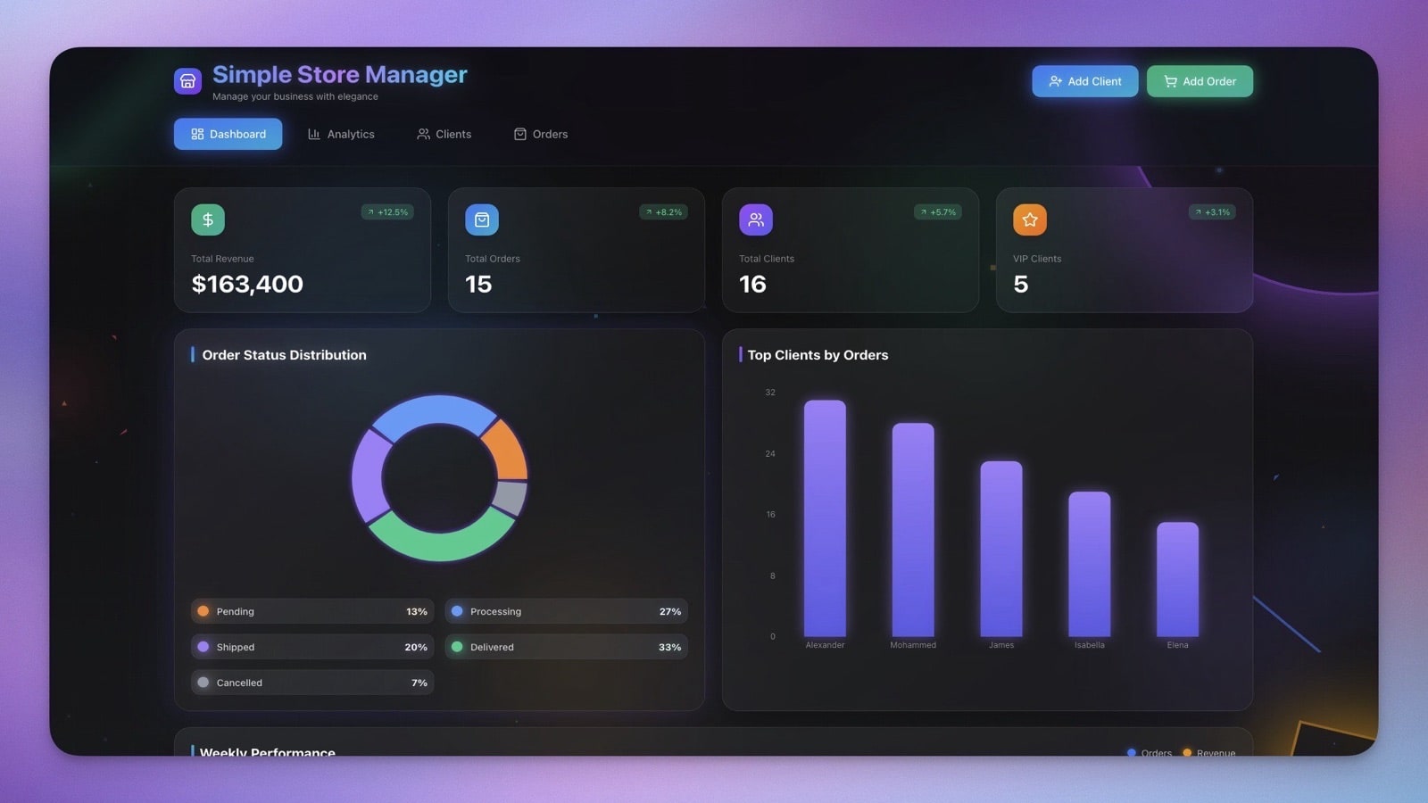Toggle the Shipped legend entry
Viewport: 1428px width, 803px height.
click(311, 647)
